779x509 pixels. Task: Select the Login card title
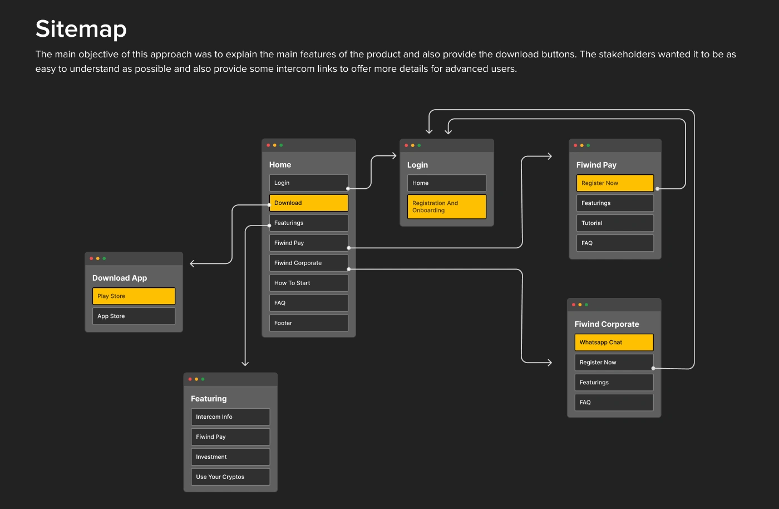pos(417,165)
